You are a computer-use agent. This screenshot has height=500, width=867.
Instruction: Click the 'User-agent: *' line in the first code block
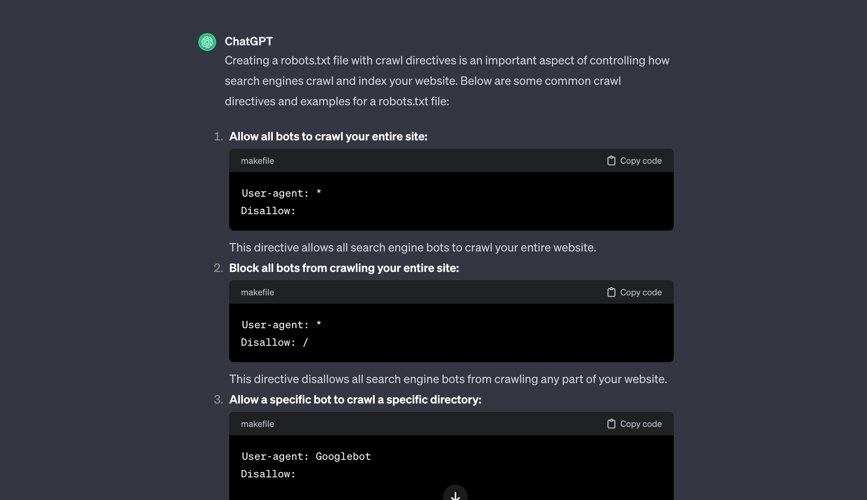point(281,193)
